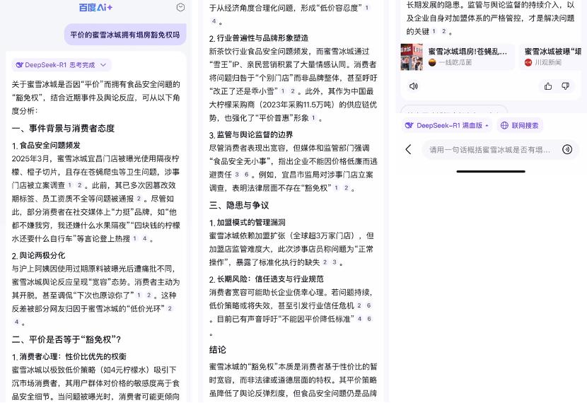Open citation 2 after 门店被立案调查
The height and width of the screenshot is (403, 587).
click(79, 185)
